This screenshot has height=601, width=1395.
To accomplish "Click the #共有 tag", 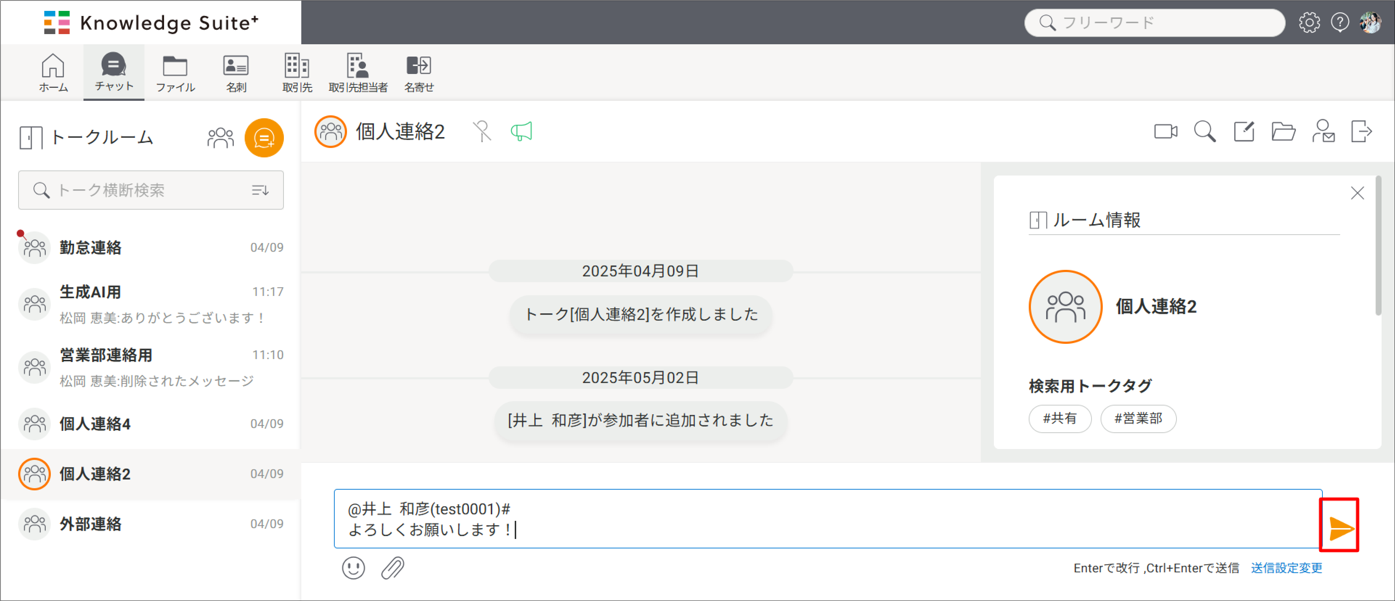I will click(x=1060, y=418).
